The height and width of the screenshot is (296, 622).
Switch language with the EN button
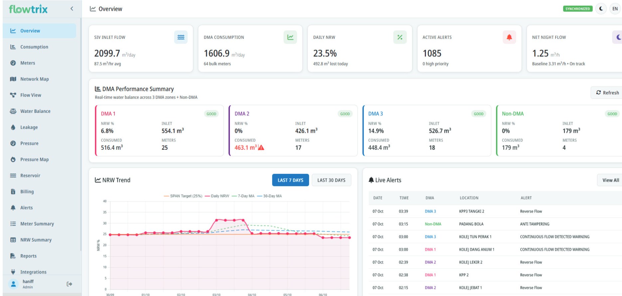click(615, 9)
